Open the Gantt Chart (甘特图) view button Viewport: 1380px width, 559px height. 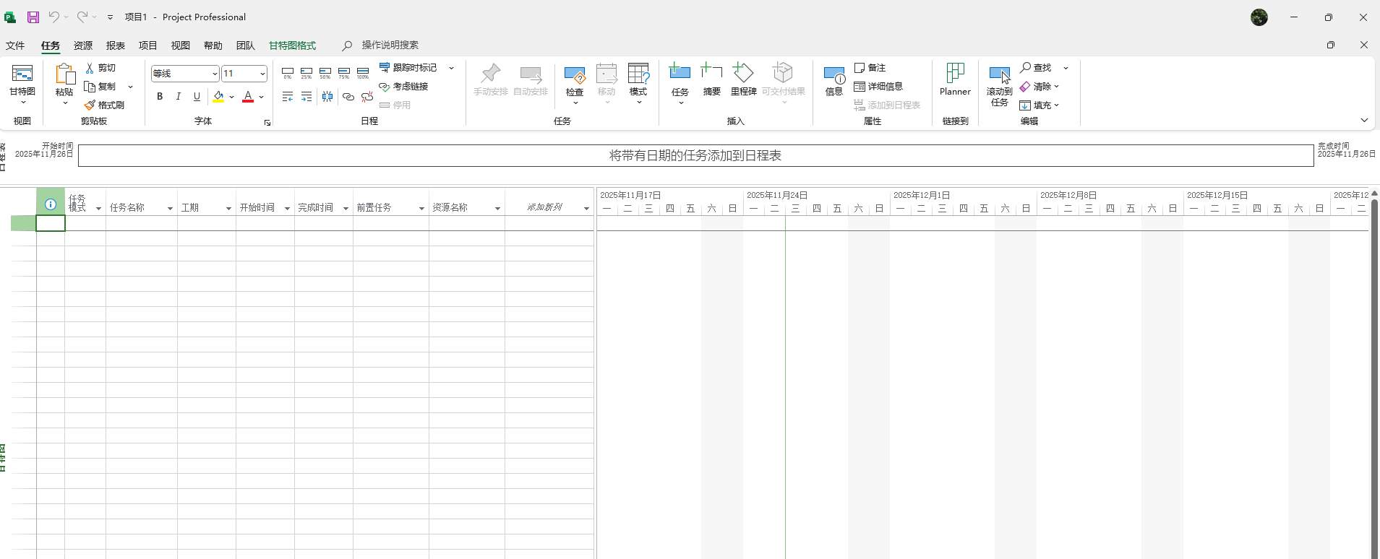pos(22,83)
